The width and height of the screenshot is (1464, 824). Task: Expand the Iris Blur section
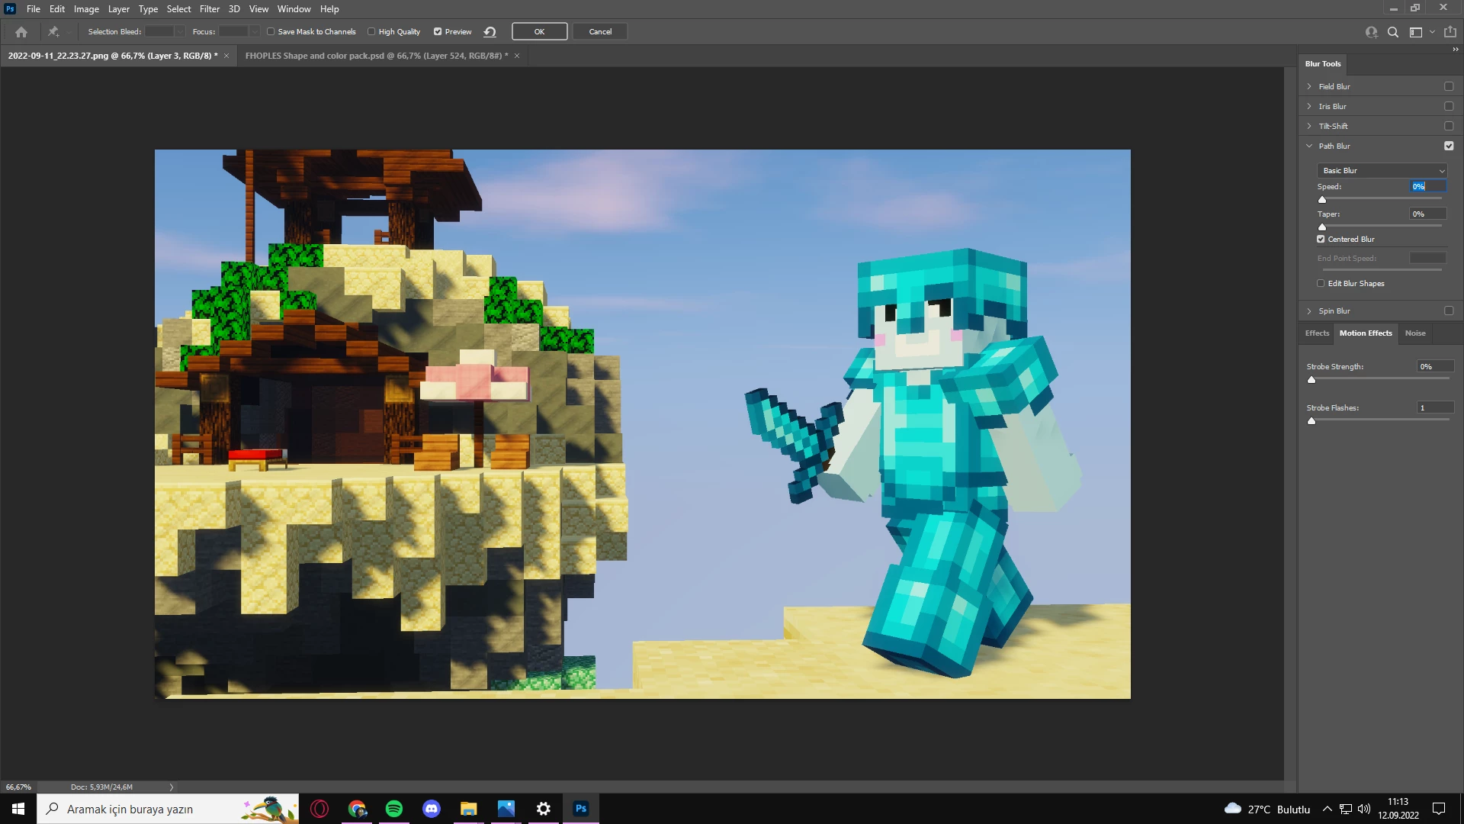point(1309,107)
